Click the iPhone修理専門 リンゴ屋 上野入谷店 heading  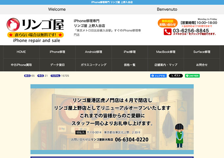[89, 23]
